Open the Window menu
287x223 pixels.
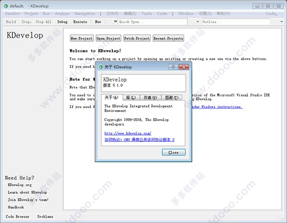pyautogui.click(x=186, y=13)
